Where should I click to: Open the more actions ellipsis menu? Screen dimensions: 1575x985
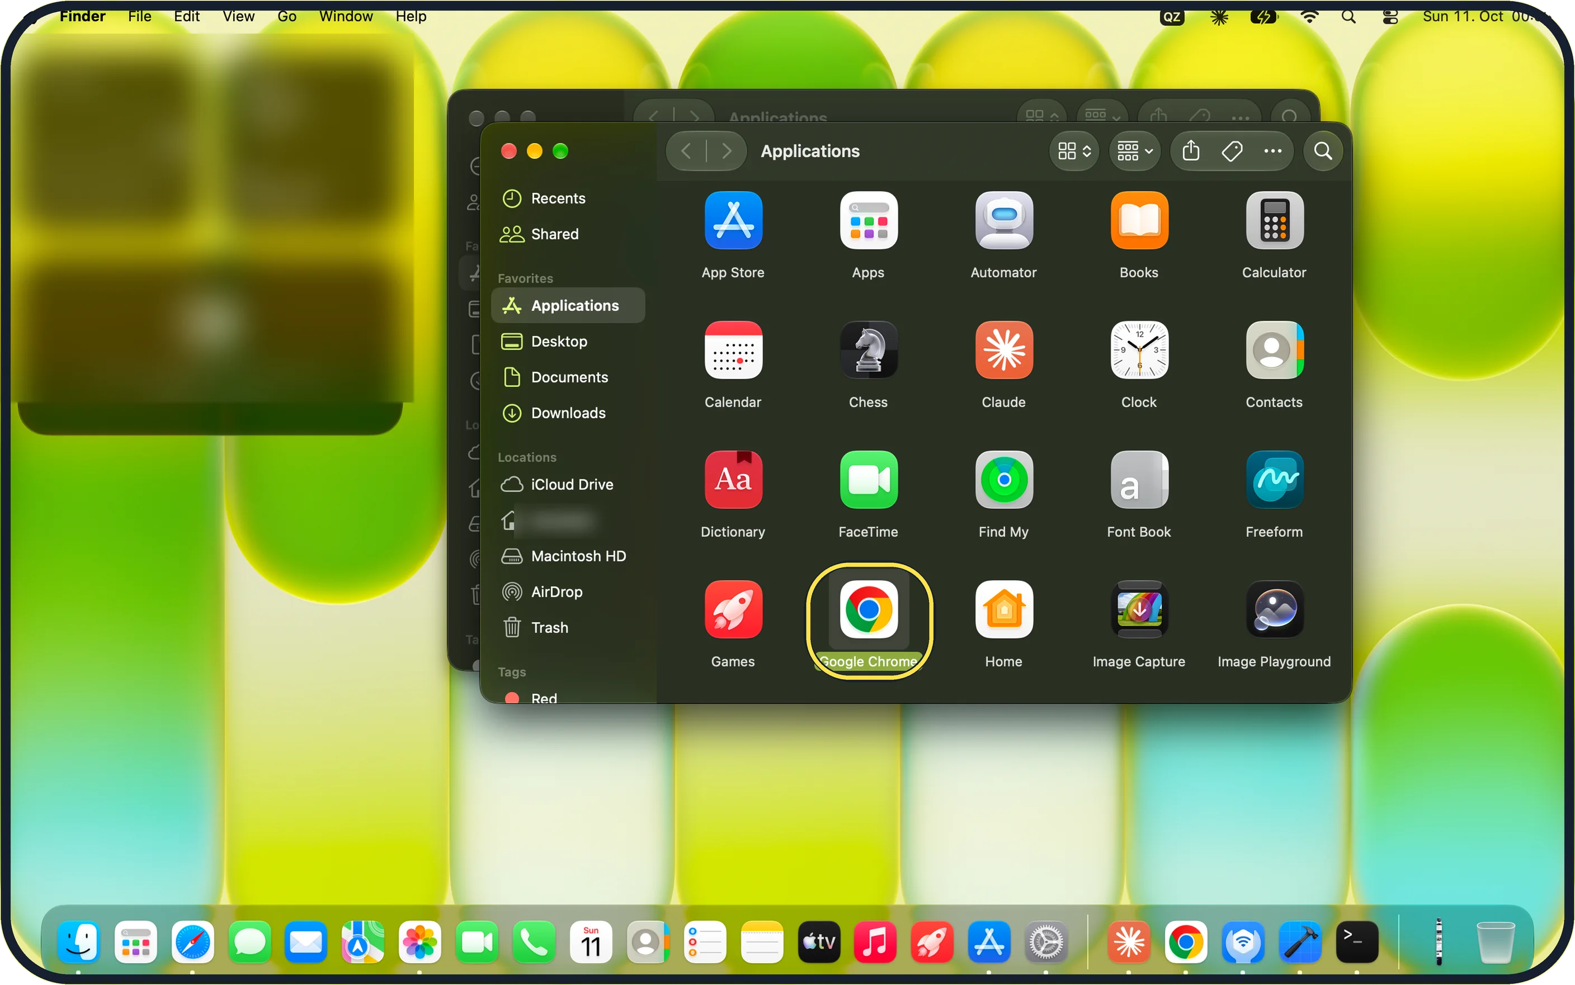tap(1272, 151)
